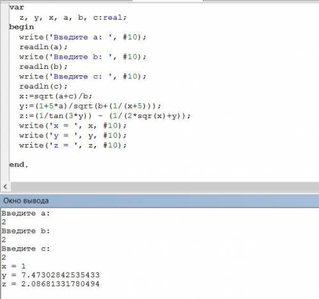Click the horizontal scrollbar track in editor
Image resolution: width=319 pixels, height=299 pixels.
(x=165, y=187)
